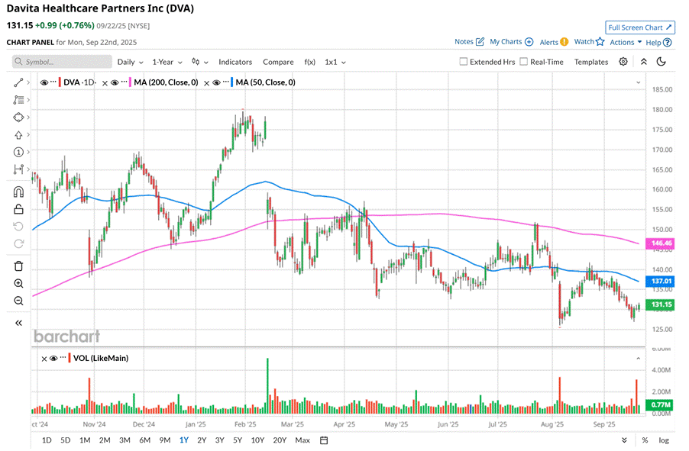Click the DVA red color swatch
Viewport: 689px width, 451px height.
[60, 82]
